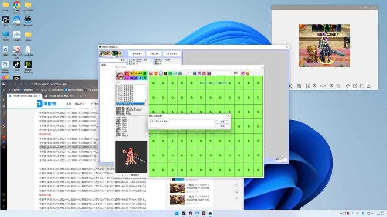Confirm the input dialog with the OK button
The width and height of the screenshot is (387, 217).
coord(222,122)
